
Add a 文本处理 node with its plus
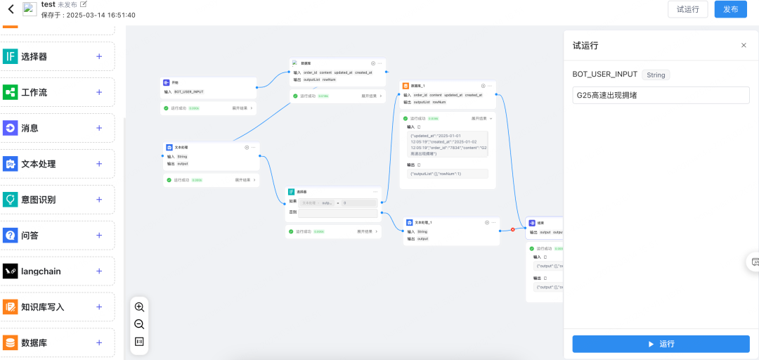pos(99,164)
